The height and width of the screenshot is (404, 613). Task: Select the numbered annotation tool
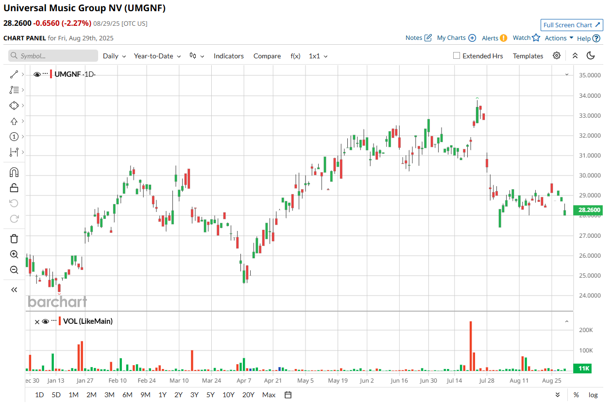14,137
